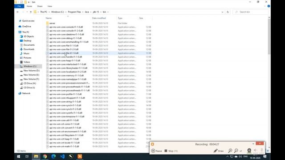This screenshot has height=160, width=285.
Task: Select 'Program Files' in the address breadcrumb
Action: [x=74, y=12]
